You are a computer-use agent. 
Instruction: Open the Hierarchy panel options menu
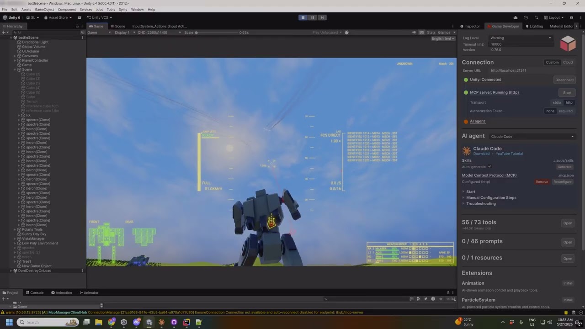click(x=83, y=27)
